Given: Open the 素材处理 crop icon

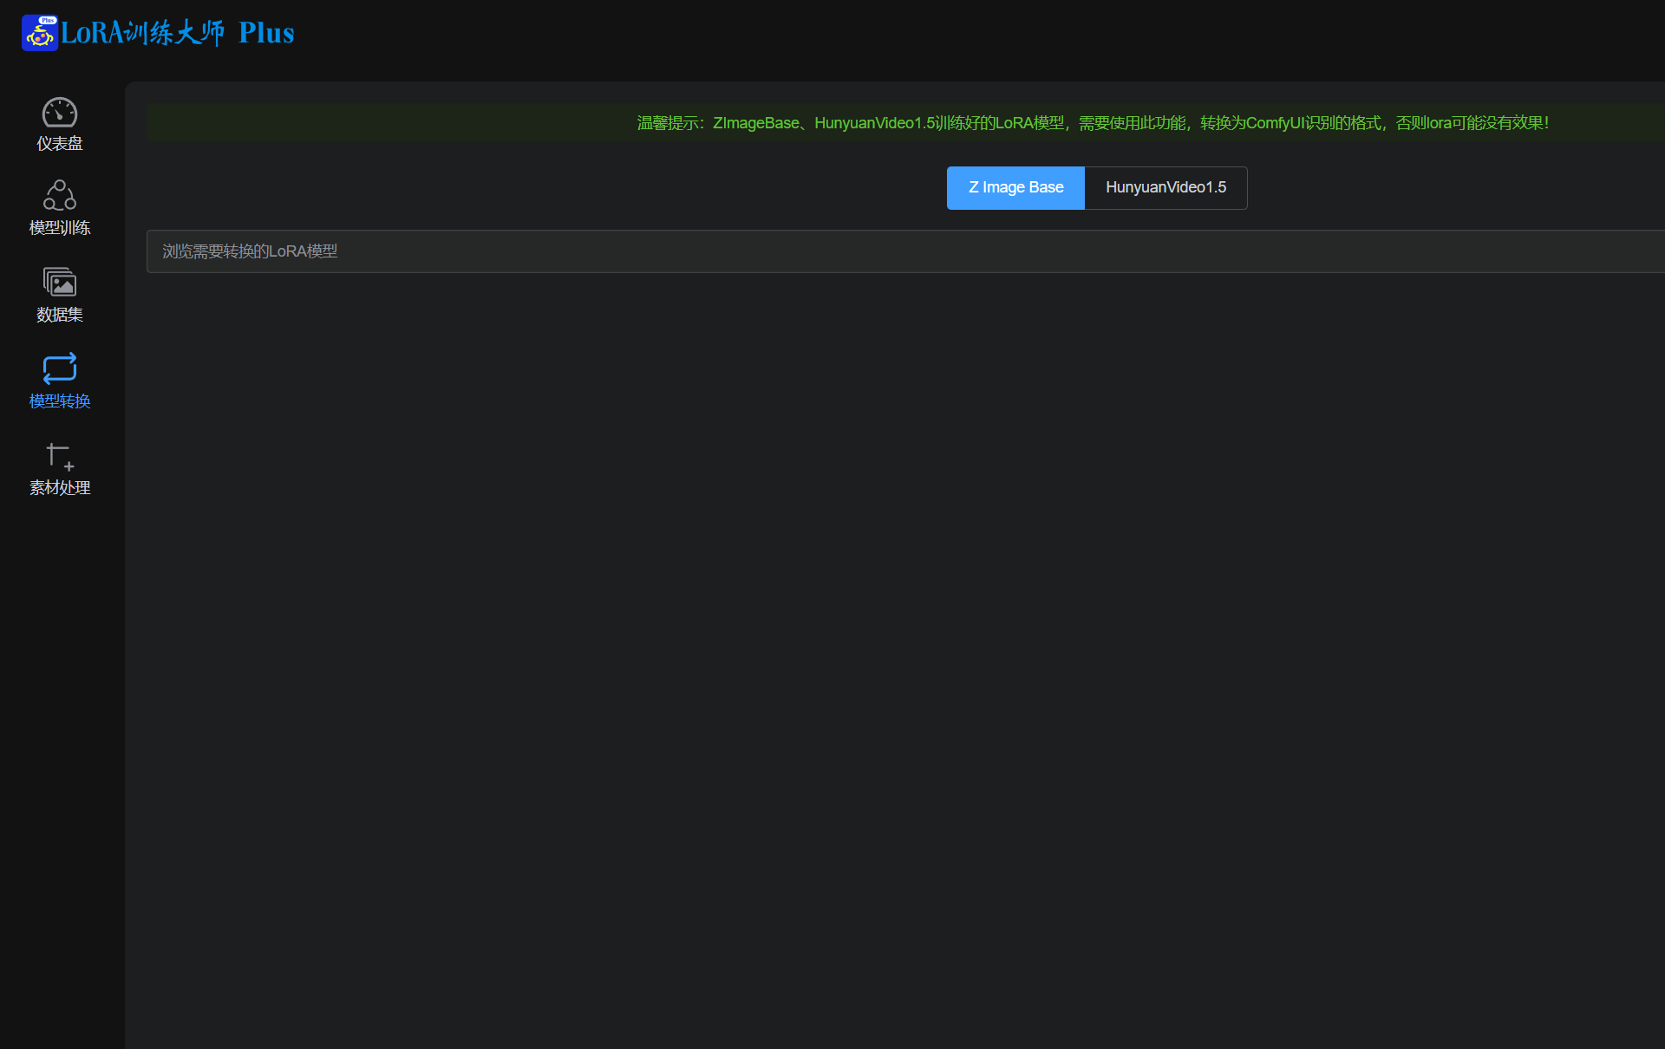Looking at the screenshot, I should pos(60,456).
